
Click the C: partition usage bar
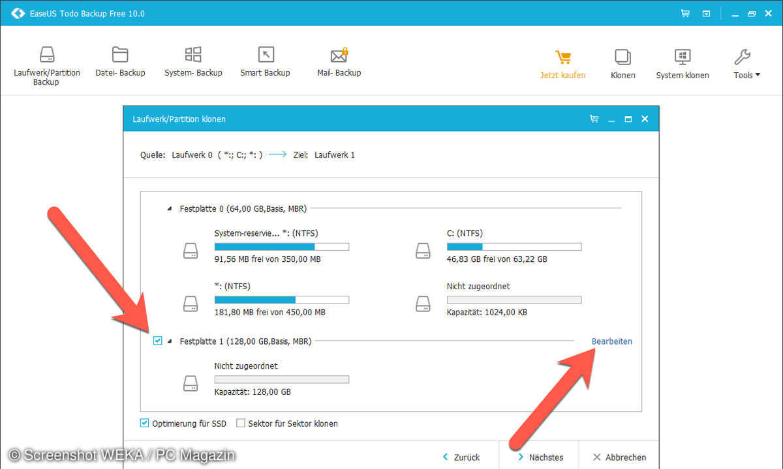(514, 247)
